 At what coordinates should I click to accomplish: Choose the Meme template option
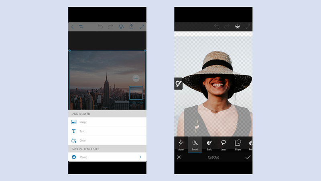click(x=107, y=157)
